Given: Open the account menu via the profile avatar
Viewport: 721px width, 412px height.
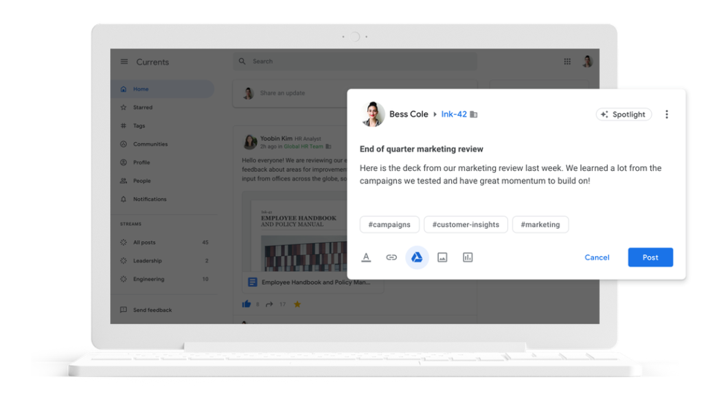Looking at the screenshot, I should (587, 61).
